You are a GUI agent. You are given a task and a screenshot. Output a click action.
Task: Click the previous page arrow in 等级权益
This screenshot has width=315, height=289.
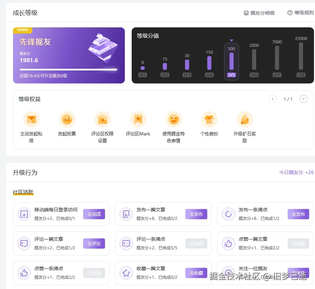(x=272, y=99)
